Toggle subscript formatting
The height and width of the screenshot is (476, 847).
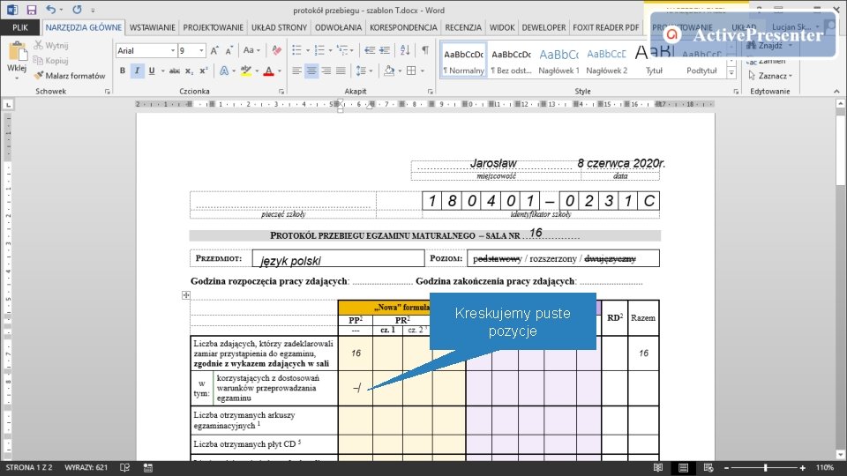click(189, 71)
